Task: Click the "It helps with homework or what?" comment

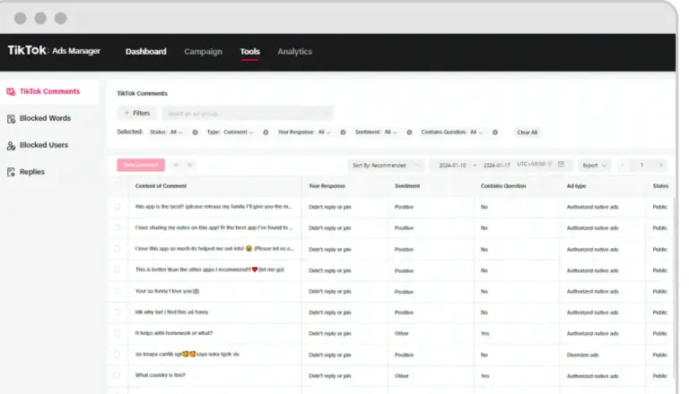Action: point(173,333)
